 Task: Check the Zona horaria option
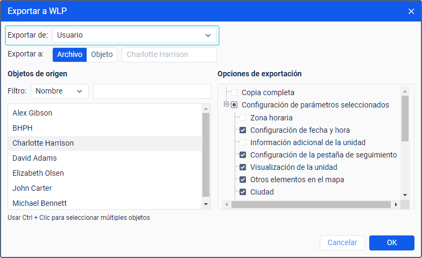[243, 117]
